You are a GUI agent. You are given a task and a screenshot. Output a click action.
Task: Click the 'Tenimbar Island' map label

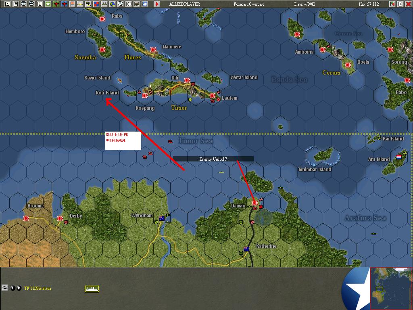coord(315,170)
